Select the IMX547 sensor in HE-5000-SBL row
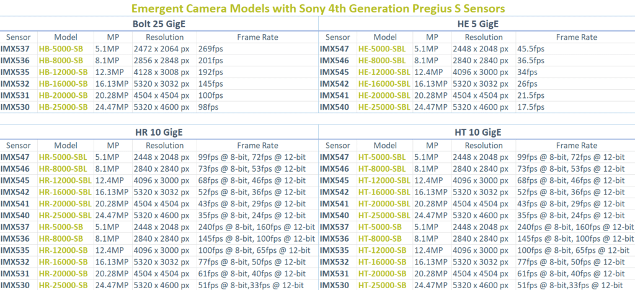Viewport: 635px width, 290px height. pyautogui.click(x=334, y=49)
